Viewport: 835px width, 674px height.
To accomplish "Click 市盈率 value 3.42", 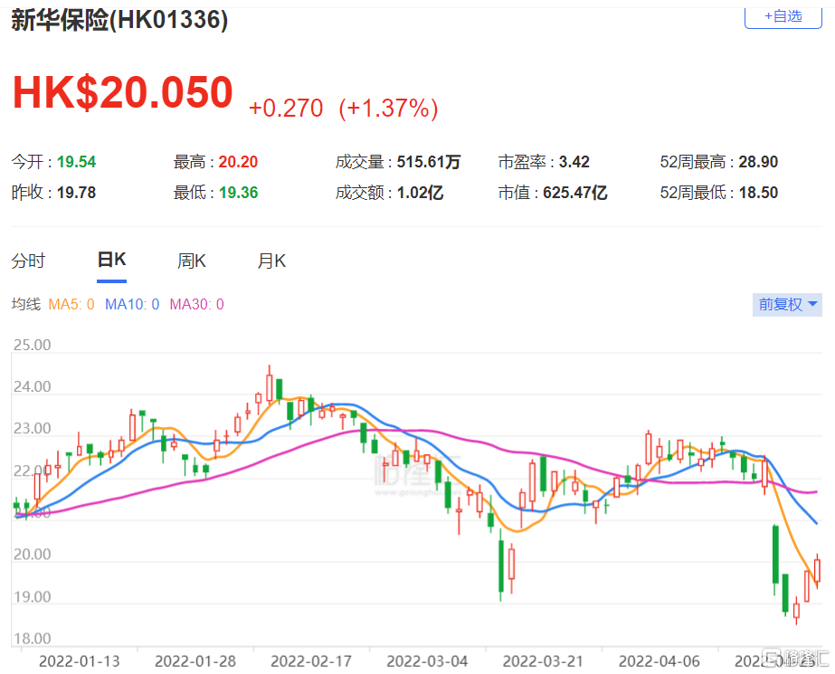I will (574, 162).
